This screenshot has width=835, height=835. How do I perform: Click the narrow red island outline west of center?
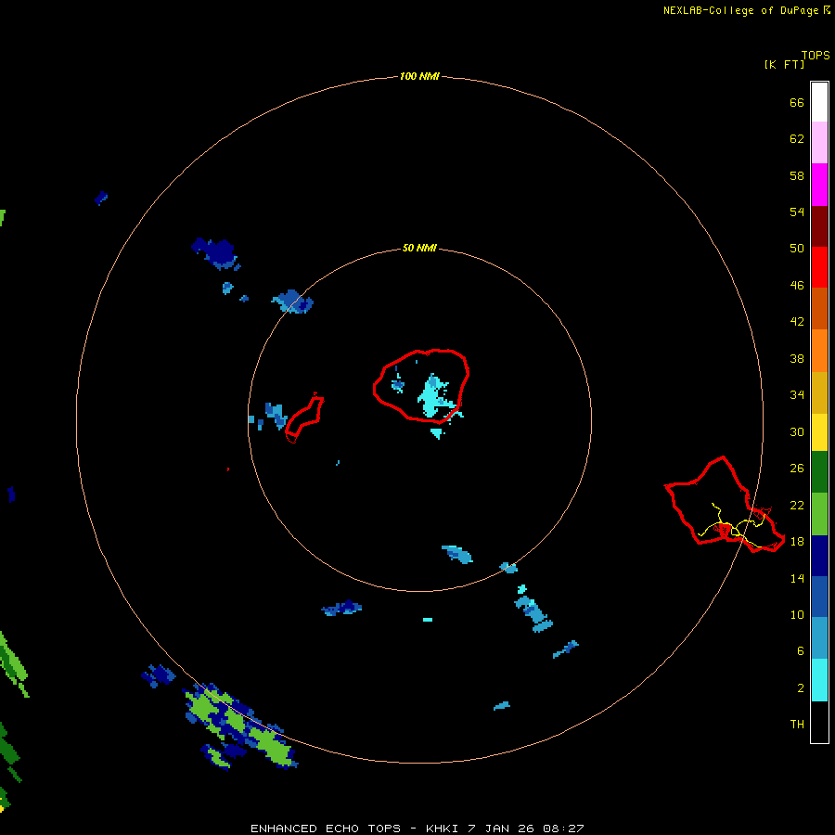click(x=304, y=417)
